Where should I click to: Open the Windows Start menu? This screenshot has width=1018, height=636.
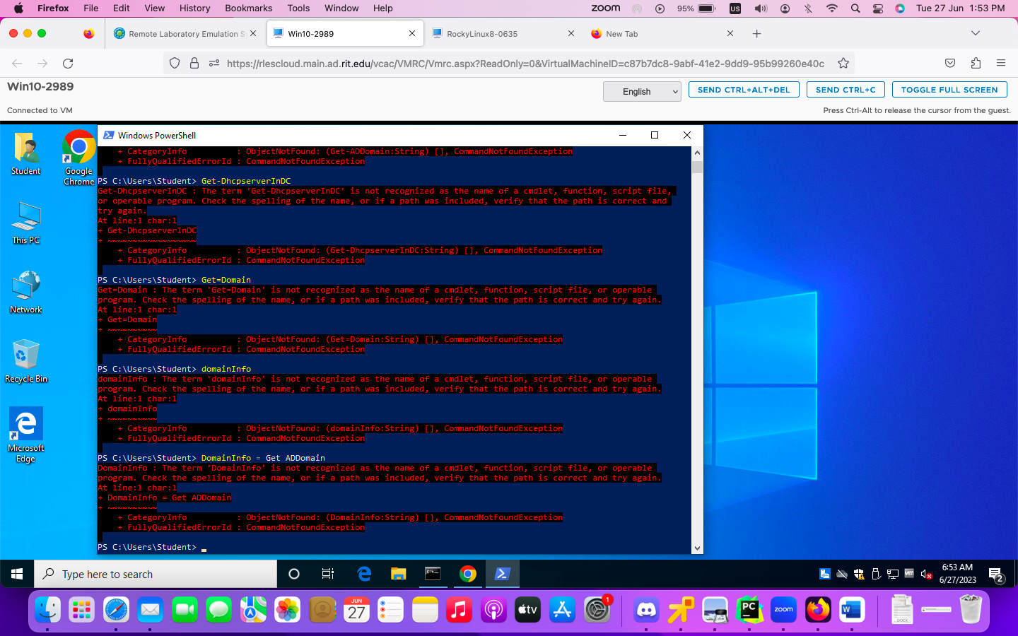tap(17, 574)
